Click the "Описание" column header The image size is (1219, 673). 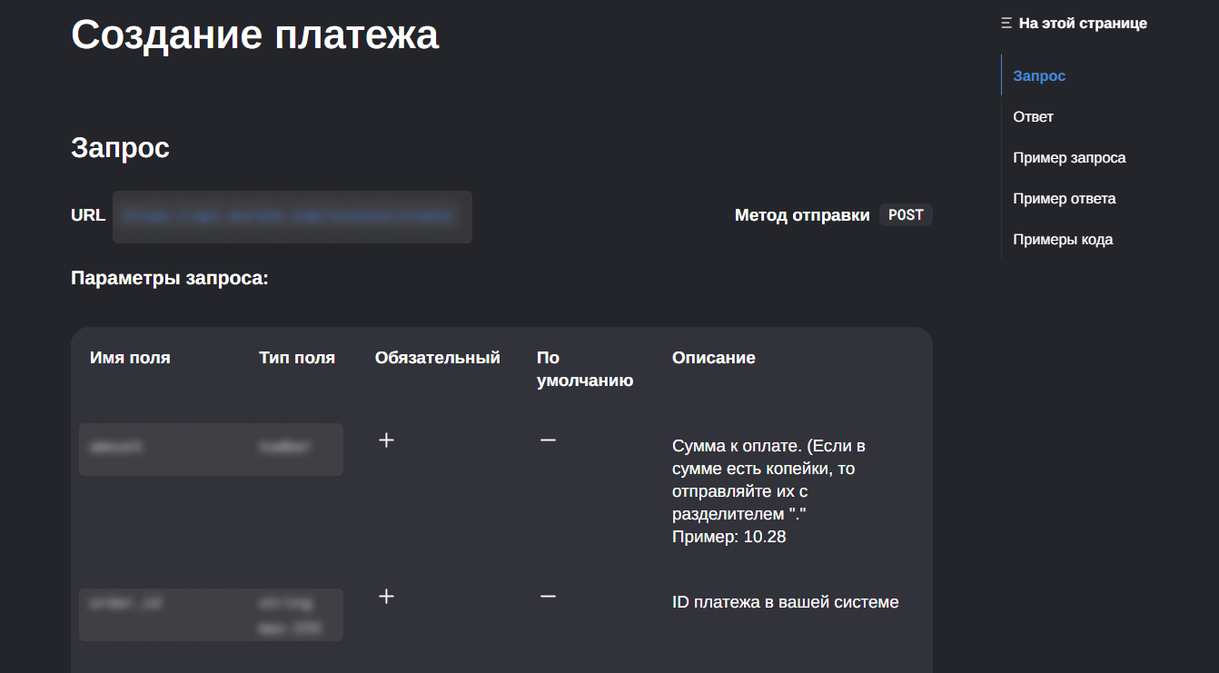click(714, 357)
